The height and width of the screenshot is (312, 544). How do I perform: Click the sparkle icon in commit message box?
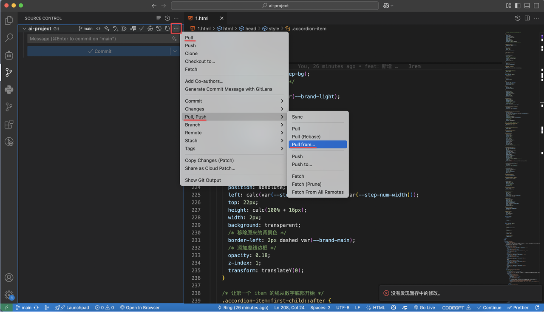pyautogui.click(x=174, y=39)
